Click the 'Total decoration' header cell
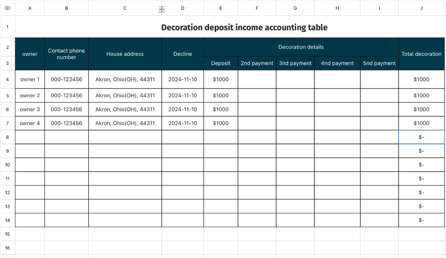The width and height of the screenshot is (446, 258). 422,54
